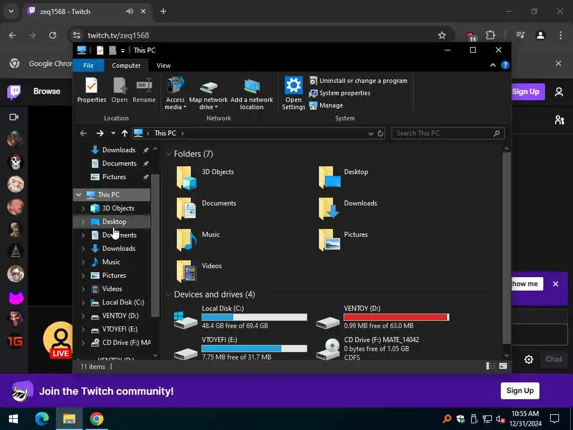Select CD Drive (F:) MATE_14042

[x=368, y=348]
